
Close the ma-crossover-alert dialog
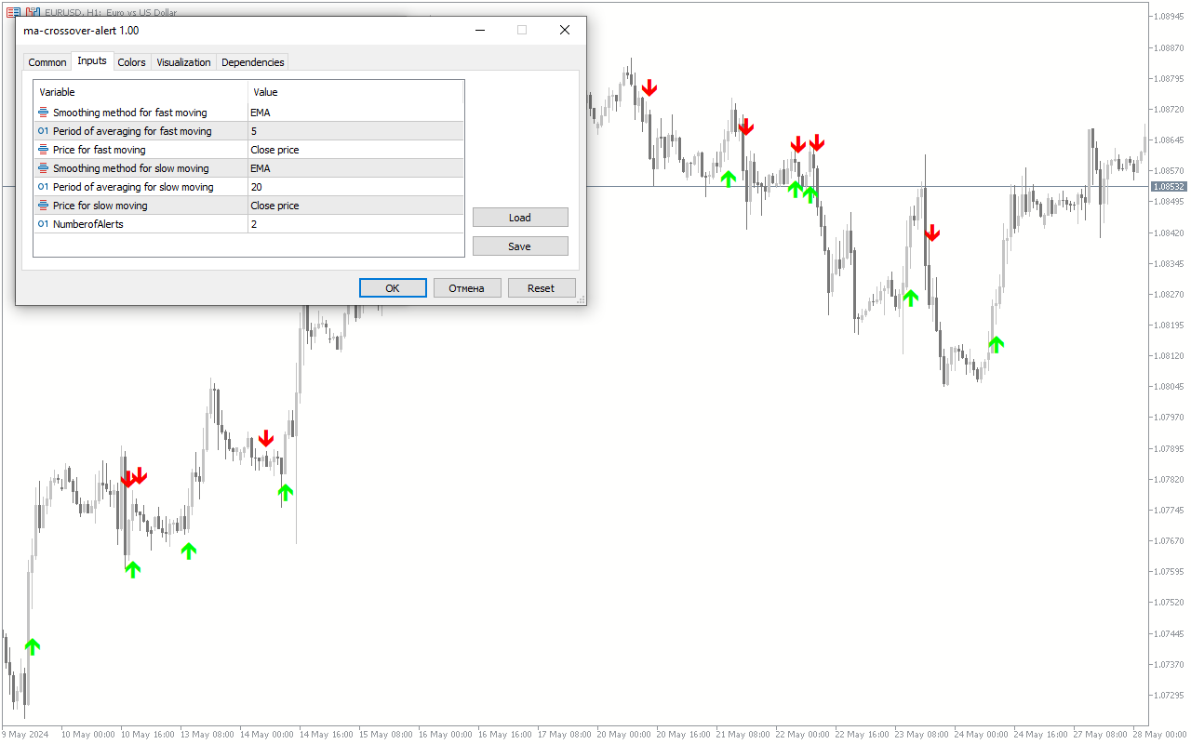(x=564, y=30)
